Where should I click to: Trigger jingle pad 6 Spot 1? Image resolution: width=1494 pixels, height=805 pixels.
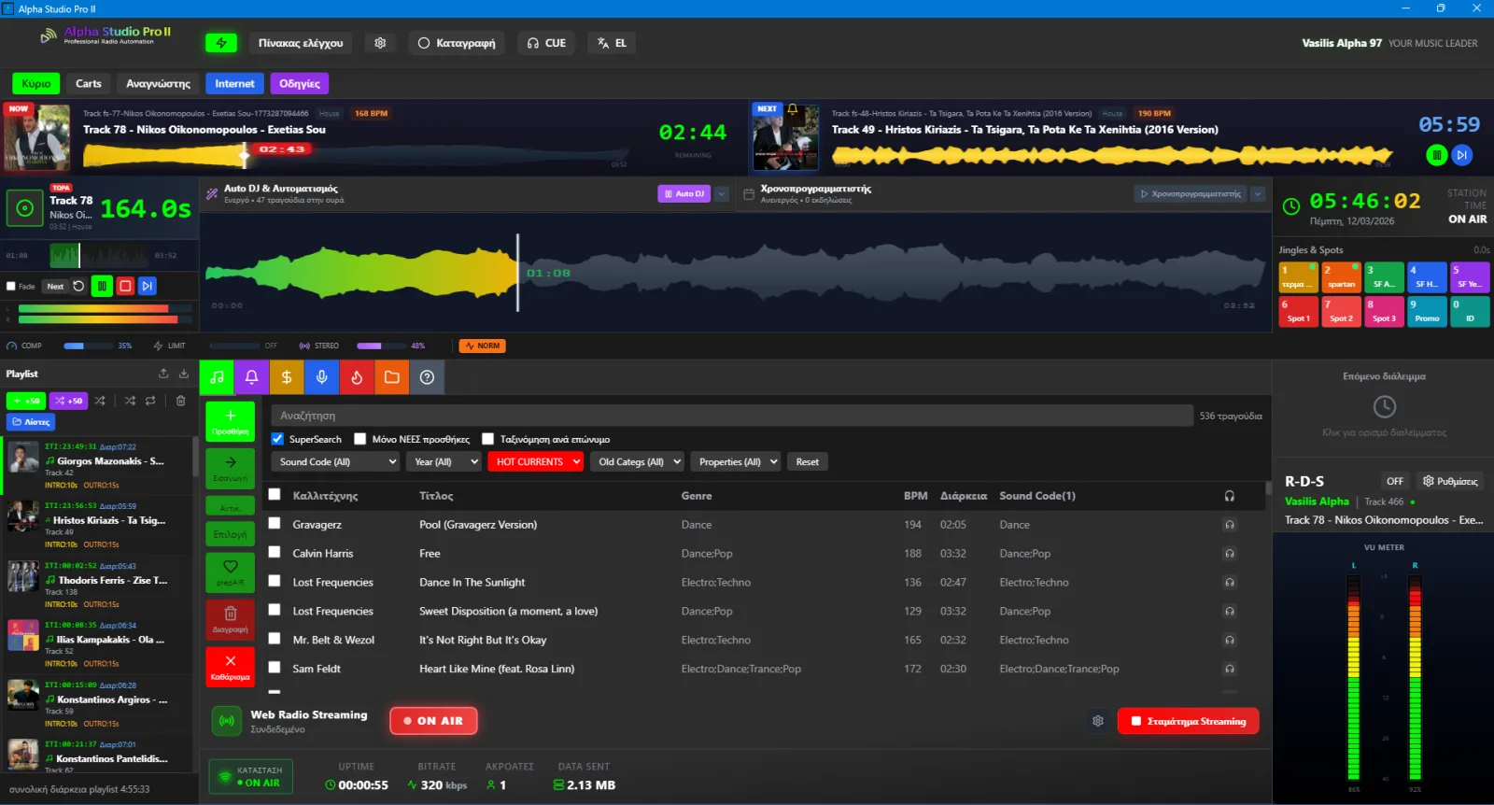click(x=1298, y=312)
